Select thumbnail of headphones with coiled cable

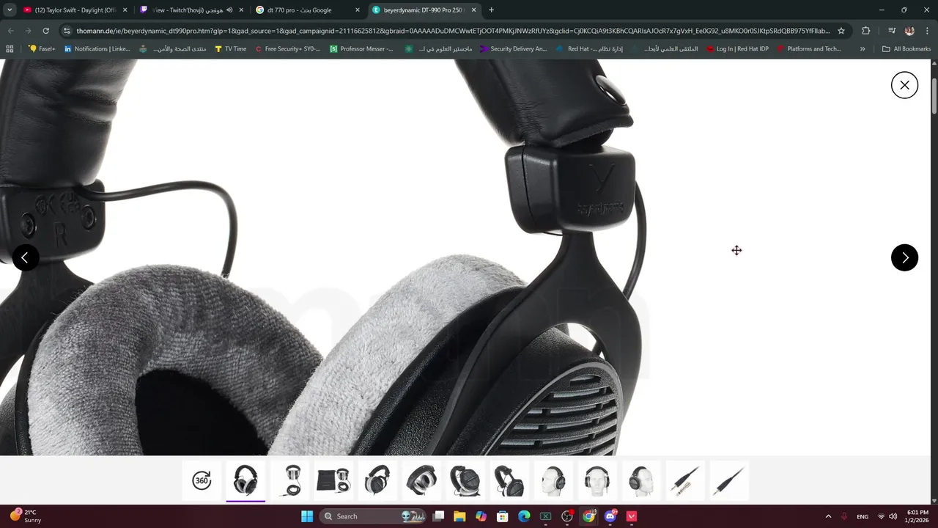[289, 480]
